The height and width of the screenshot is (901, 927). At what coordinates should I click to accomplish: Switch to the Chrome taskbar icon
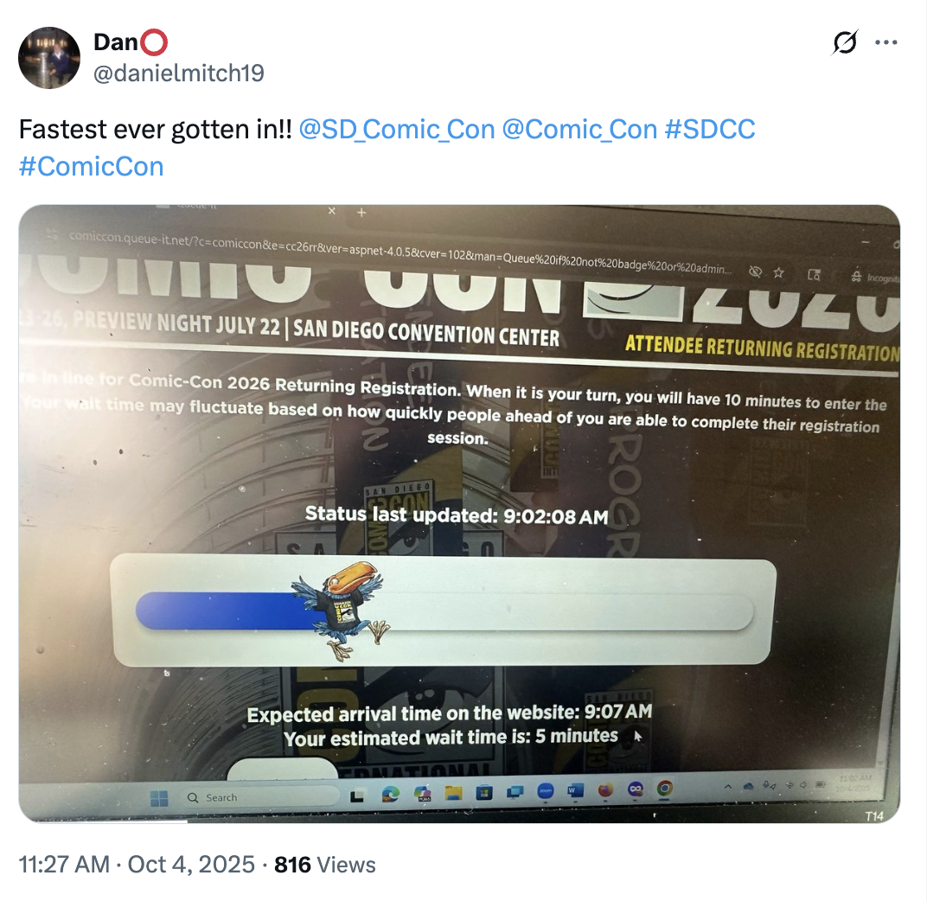point(664,789)
